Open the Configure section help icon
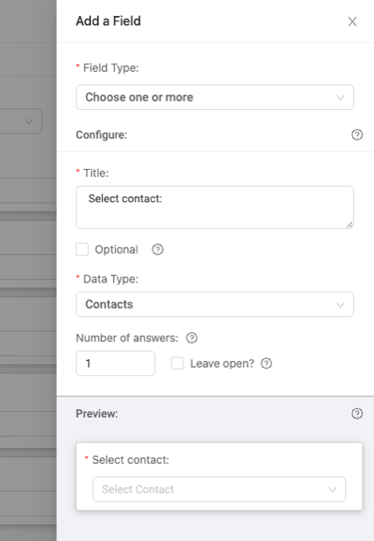Image resolution: width=374 pixels, height=541 pixels. click(357, 134)
